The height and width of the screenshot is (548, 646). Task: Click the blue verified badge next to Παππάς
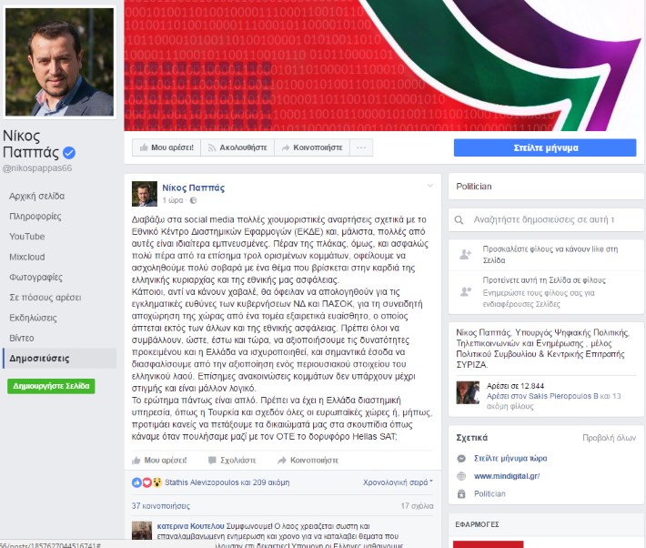tap(69, 153)
